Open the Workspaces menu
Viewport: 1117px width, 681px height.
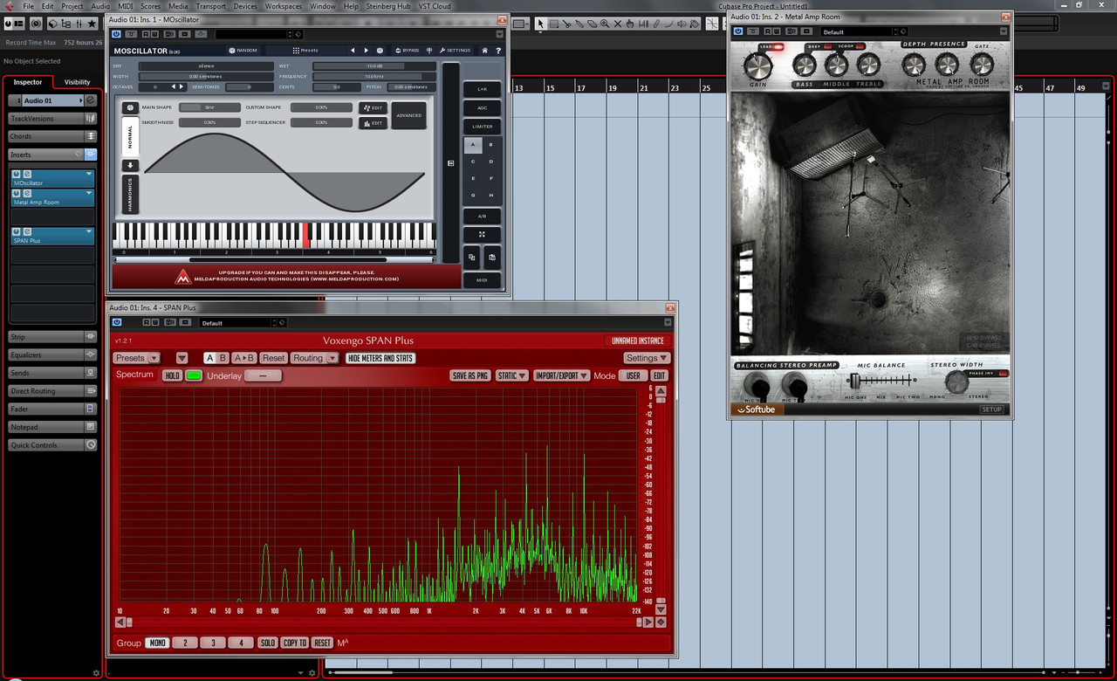[x=284, y=6]
